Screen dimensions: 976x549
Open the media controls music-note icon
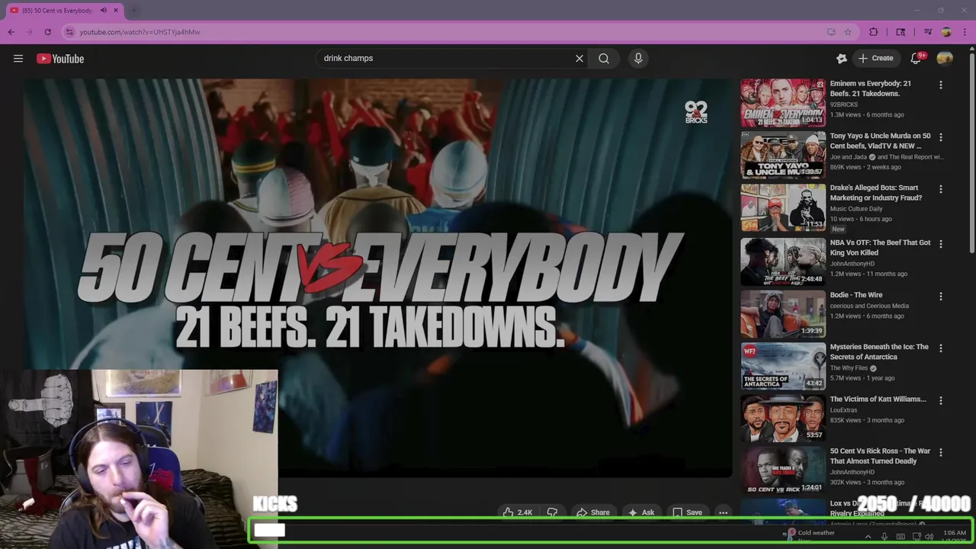click(x=928, y=32)
